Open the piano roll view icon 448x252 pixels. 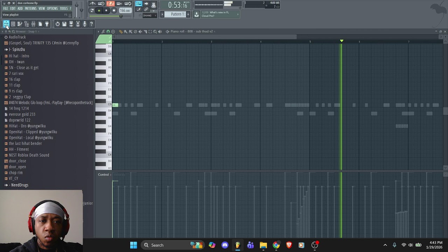coord(20,24)
